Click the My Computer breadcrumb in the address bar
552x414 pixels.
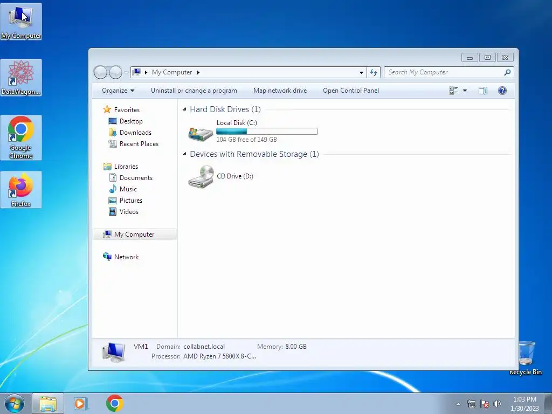point(172,72)
